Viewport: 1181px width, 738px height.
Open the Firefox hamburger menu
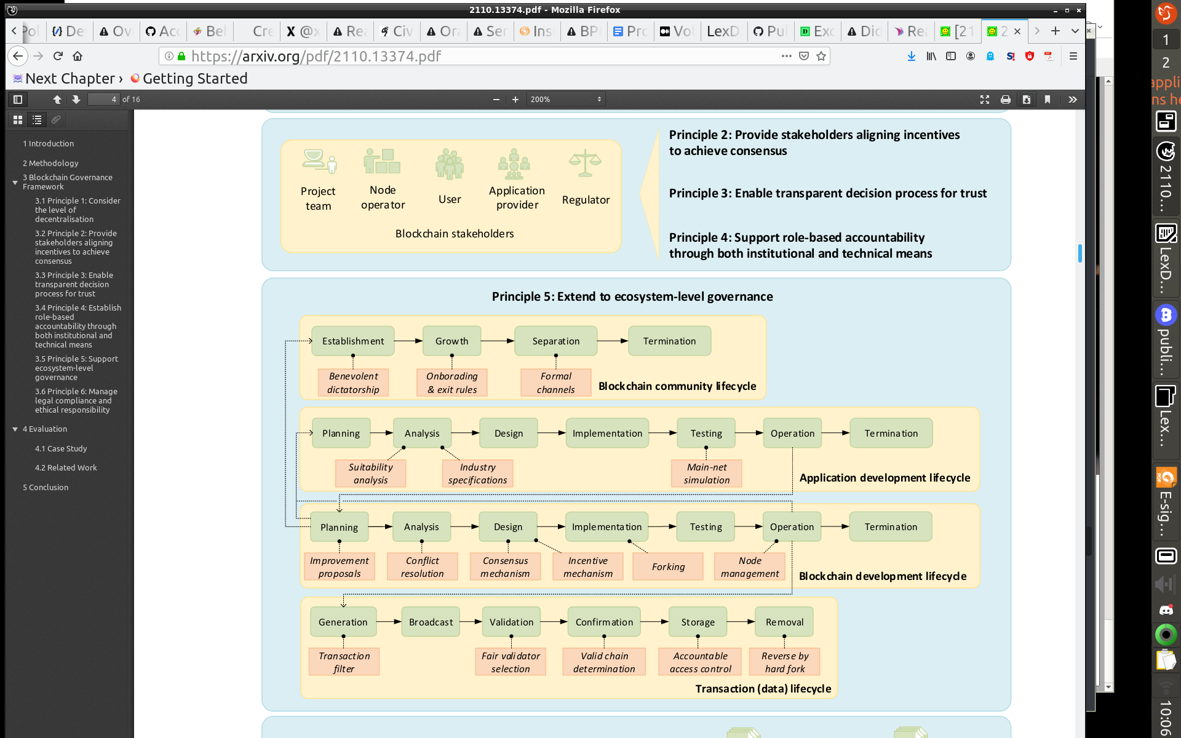point(1074,56)
